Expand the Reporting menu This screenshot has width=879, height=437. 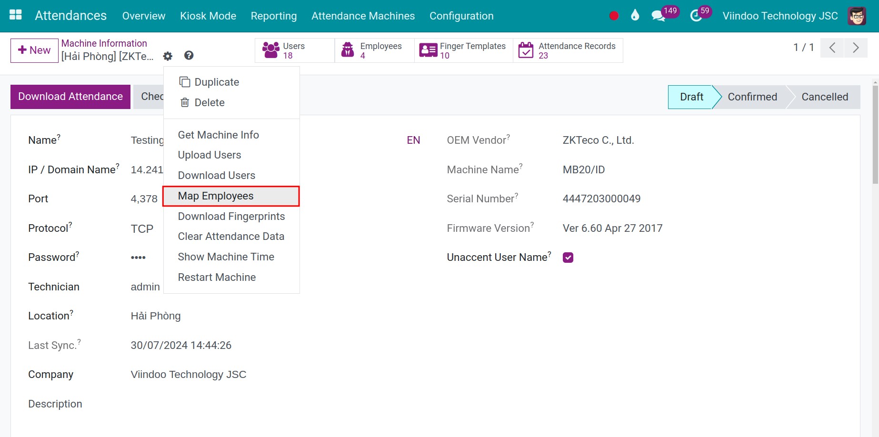coord(273,16)
